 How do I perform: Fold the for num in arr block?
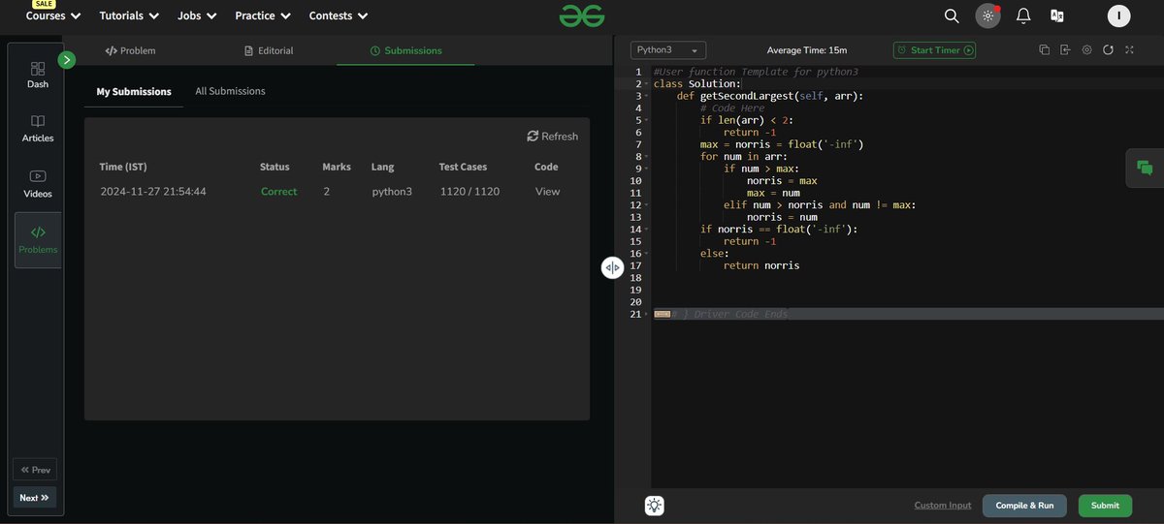point(646,157)
